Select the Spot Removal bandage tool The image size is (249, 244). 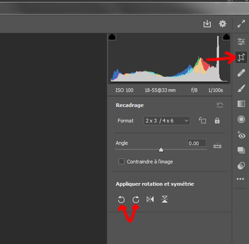click(x=241, y=73)
